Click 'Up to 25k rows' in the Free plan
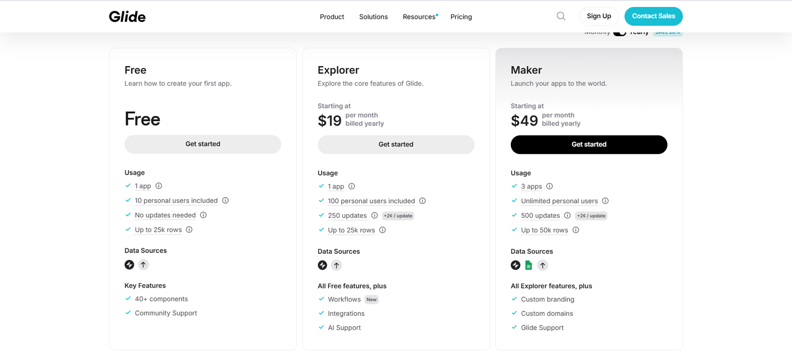 pos(158,230)
